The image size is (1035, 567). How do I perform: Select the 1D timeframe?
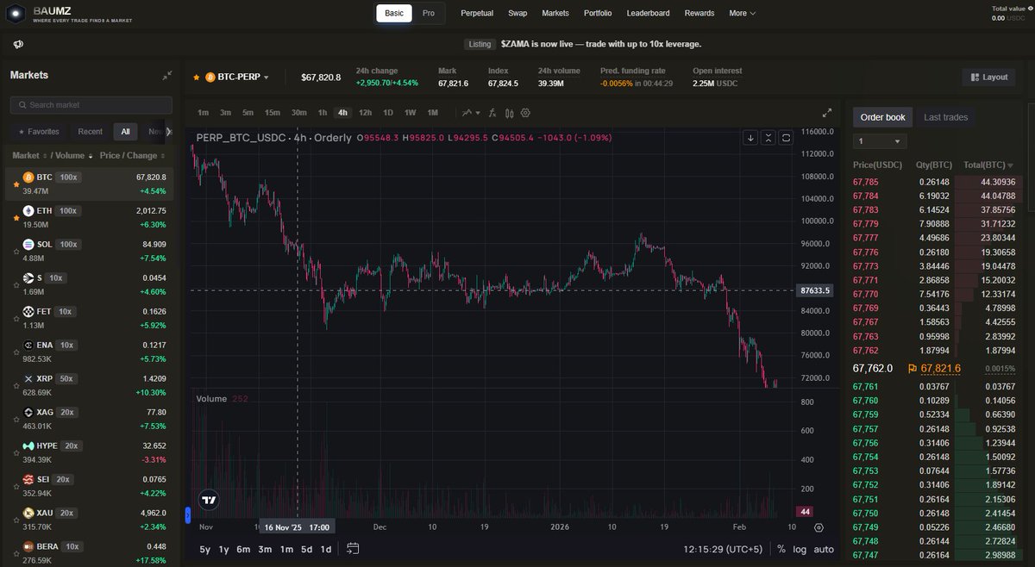(x=388, y=113)
